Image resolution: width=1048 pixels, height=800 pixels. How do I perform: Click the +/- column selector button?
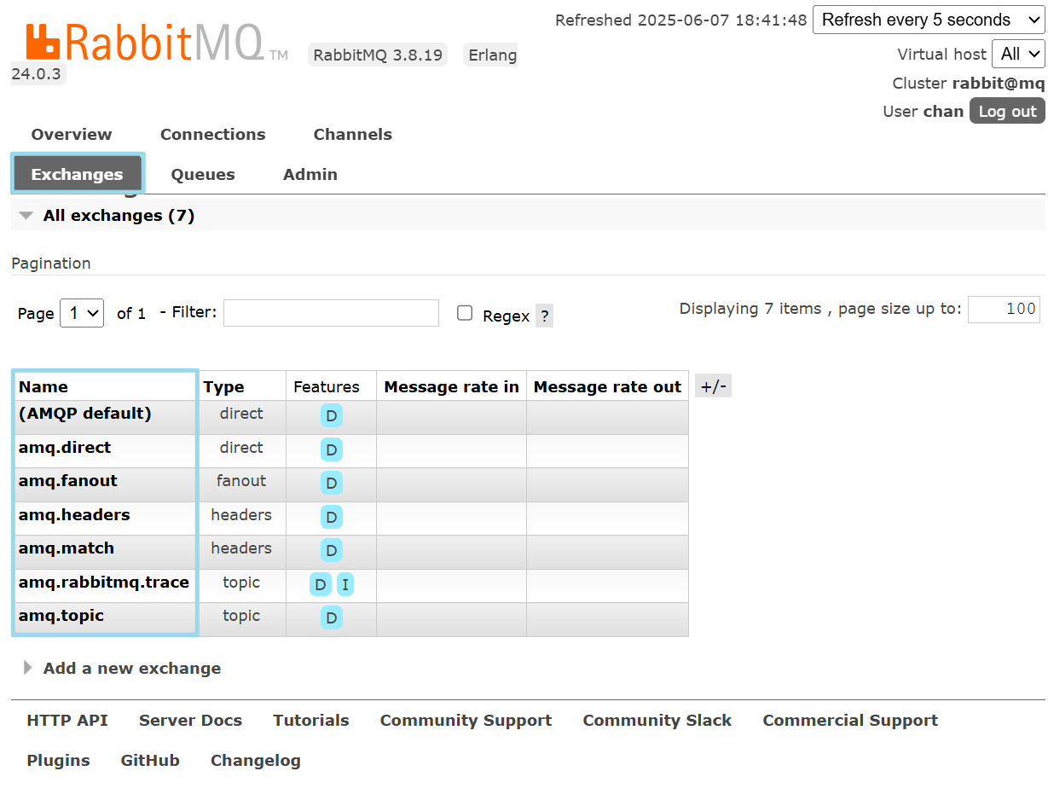713,386
